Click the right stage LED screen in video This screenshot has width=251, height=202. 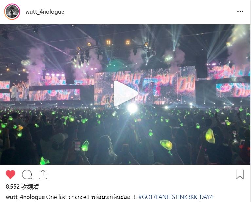click(x=233, y=90)
